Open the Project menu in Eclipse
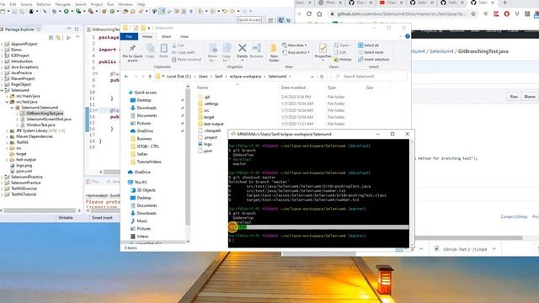539x303 pixels. tap(97, 4)
